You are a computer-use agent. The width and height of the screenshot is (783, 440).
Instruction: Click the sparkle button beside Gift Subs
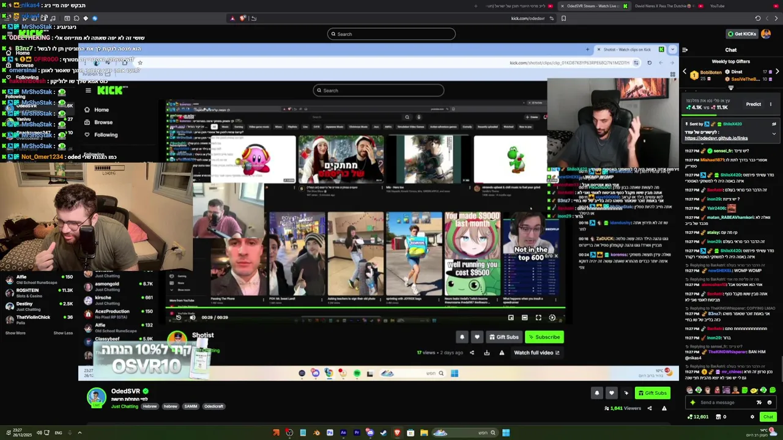625,393
